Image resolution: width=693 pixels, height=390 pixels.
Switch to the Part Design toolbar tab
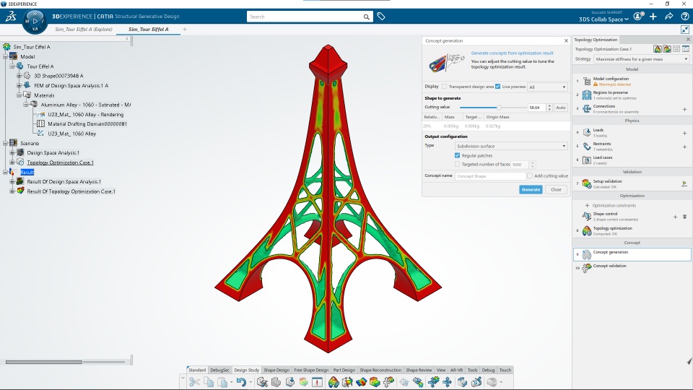(344, 370)
